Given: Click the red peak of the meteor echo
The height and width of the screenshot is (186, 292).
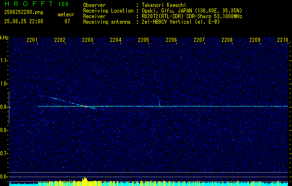Looking at the screenshot, I should [x=85, y=106].
